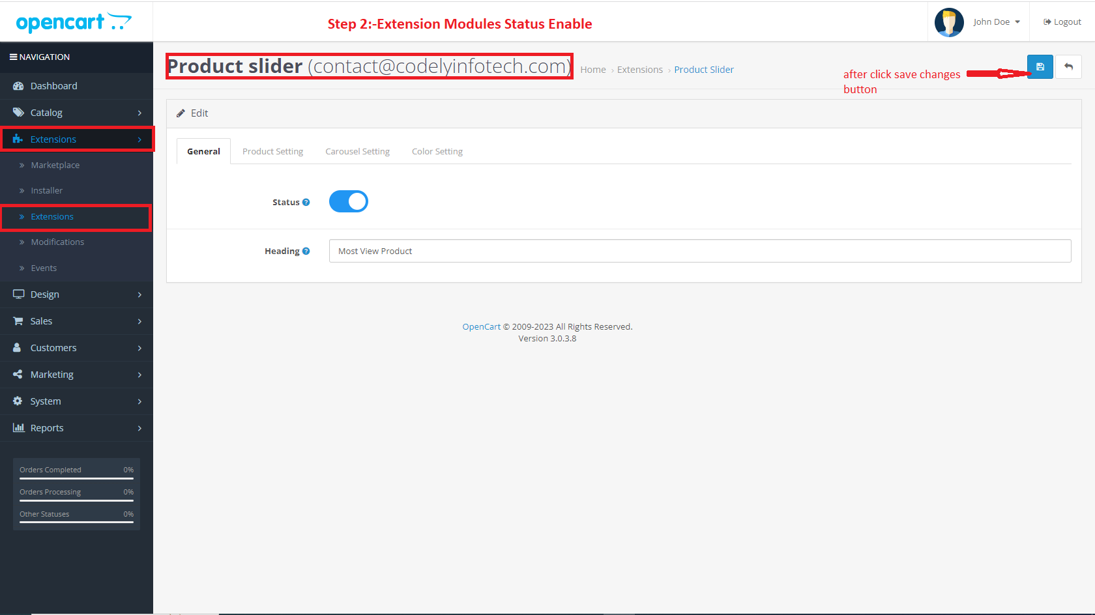Click the Sales shopping cart icon

pyautogui.click(x=18, y=321)
